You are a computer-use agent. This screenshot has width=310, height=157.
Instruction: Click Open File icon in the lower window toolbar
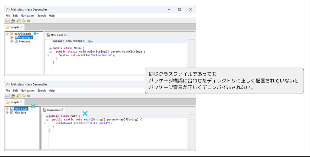7,96
